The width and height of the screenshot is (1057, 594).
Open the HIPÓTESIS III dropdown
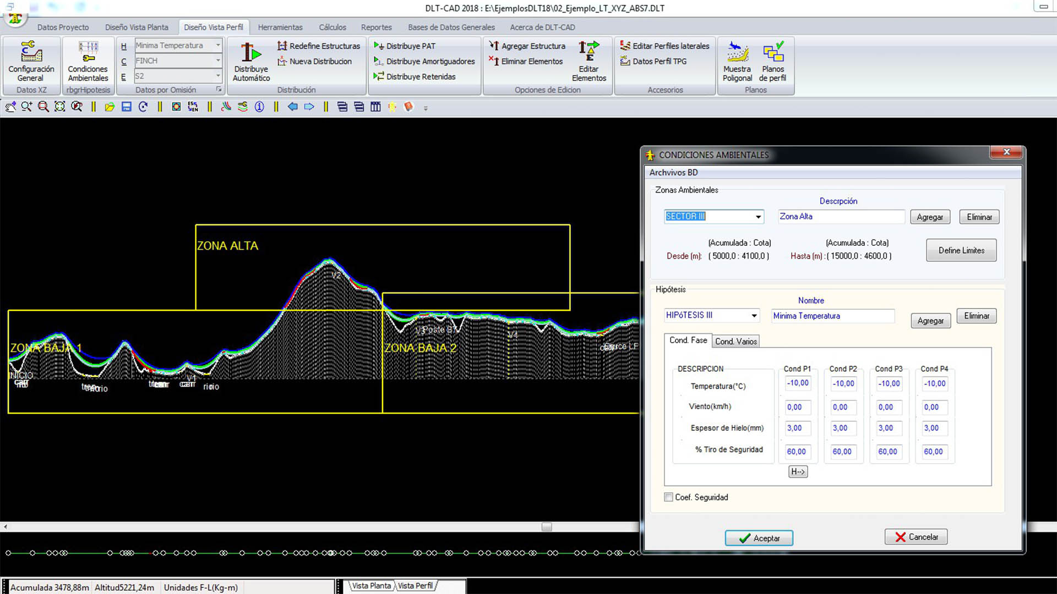754,316
